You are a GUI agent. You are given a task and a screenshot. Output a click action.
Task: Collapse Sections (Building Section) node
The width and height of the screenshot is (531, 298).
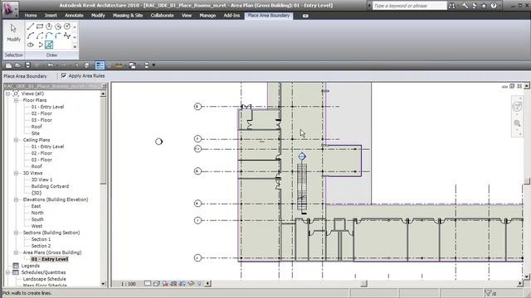pos(16,233)
